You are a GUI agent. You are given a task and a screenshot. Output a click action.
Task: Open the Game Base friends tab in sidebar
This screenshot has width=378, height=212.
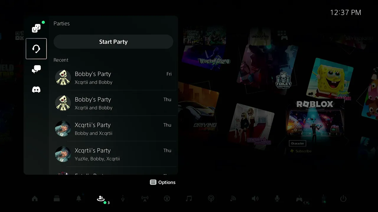tap(36, 28)
